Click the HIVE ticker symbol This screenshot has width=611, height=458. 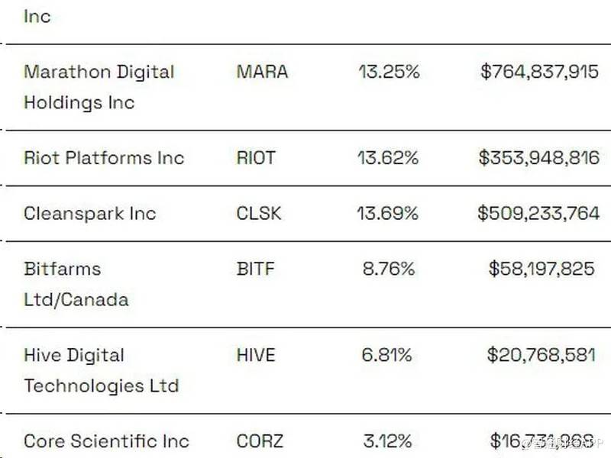[x=256, y=355]
